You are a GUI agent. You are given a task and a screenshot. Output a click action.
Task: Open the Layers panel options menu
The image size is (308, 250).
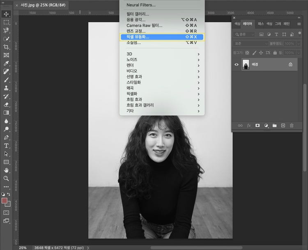coord(299,24)
